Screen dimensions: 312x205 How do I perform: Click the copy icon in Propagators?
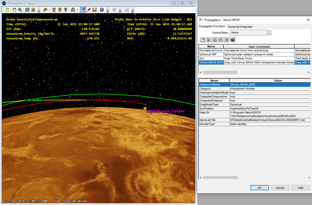pyautogui.click(x=214, y=40)
